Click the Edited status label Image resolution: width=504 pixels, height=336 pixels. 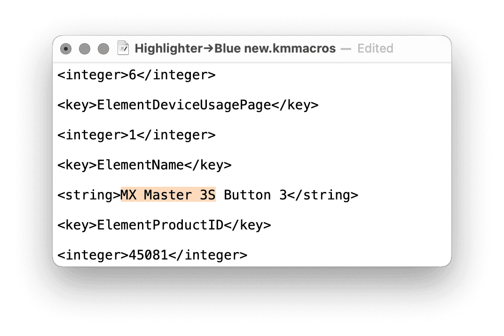[x=376, y=48]
